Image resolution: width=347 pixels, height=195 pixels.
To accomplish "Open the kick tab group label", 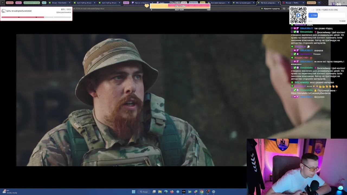I will click(x=44, y=3).
